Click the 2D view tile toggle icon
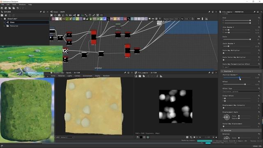The width and height of the screenshot is (263, 148). coord(187,137)
